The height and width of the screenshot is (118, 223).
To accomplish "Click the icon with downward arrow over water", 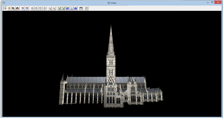I will coord(71,8).
